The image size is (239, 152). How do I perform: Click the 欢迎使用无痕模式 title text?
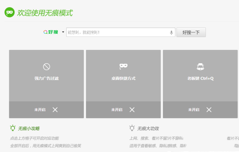click(x=45, y=13)
